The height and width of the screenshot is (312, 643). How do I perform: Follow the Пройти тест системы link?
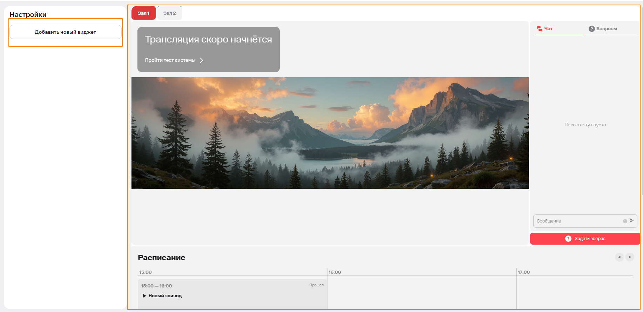coord(174,60)
